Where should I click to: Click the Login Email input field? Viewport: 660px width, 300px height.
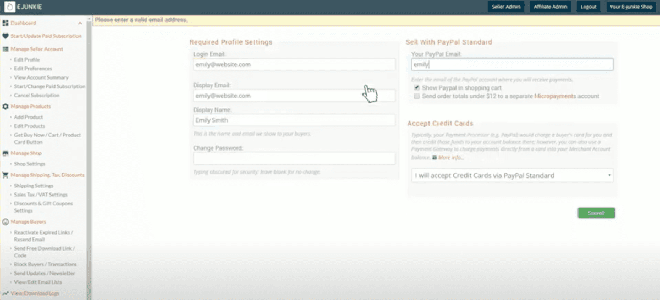(x=294, y=64)
